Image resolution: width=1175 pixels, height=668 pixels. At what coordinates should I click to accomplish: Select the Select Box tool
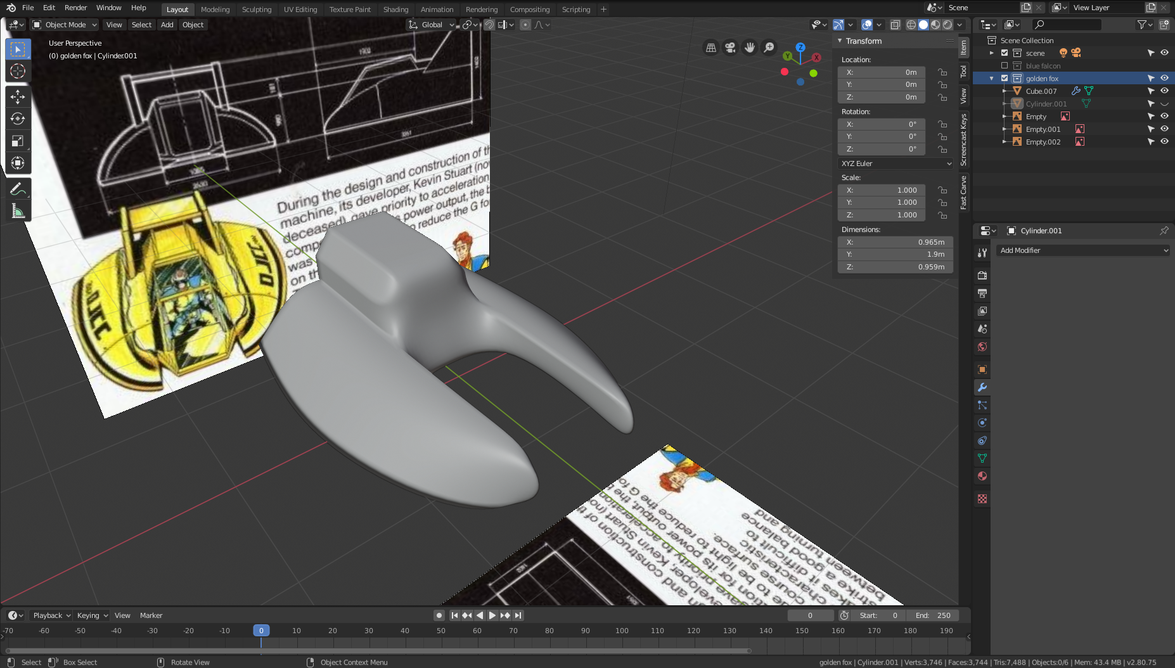tap(18, 49)
